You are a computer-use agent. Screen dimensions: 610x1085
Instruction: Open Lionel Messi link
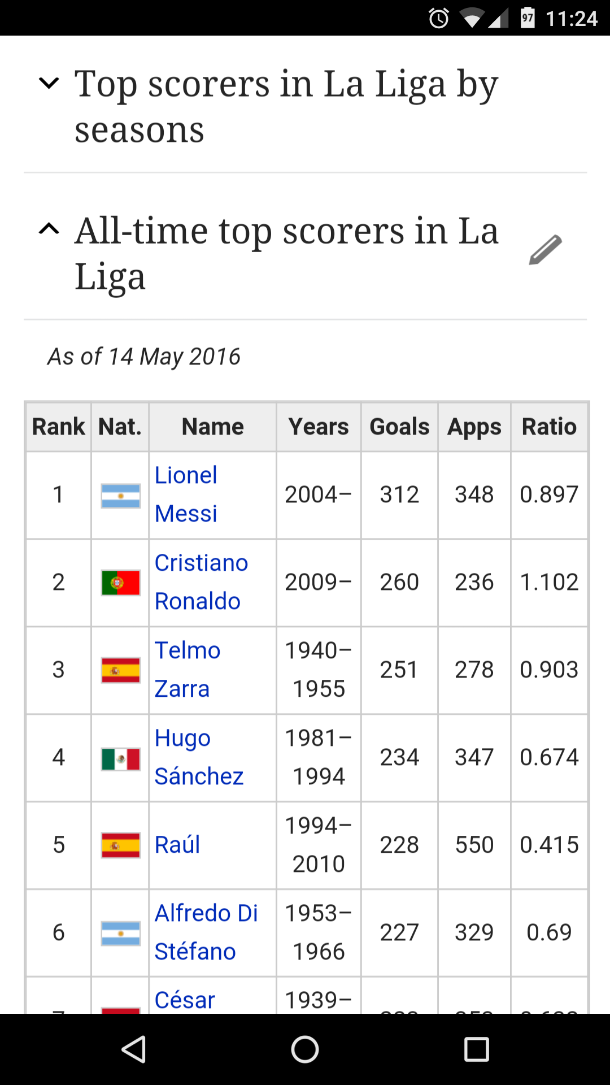(x=186, y=494)
